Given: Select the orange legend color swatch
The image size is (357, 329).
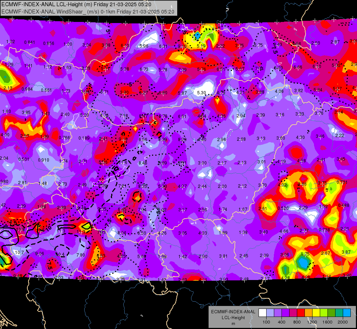Looking at the screenshot, I should coord(309,313).
